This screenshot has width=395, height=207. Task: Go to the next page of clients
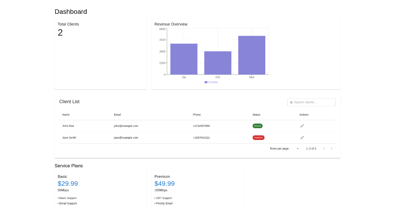(x=331, y=149)
